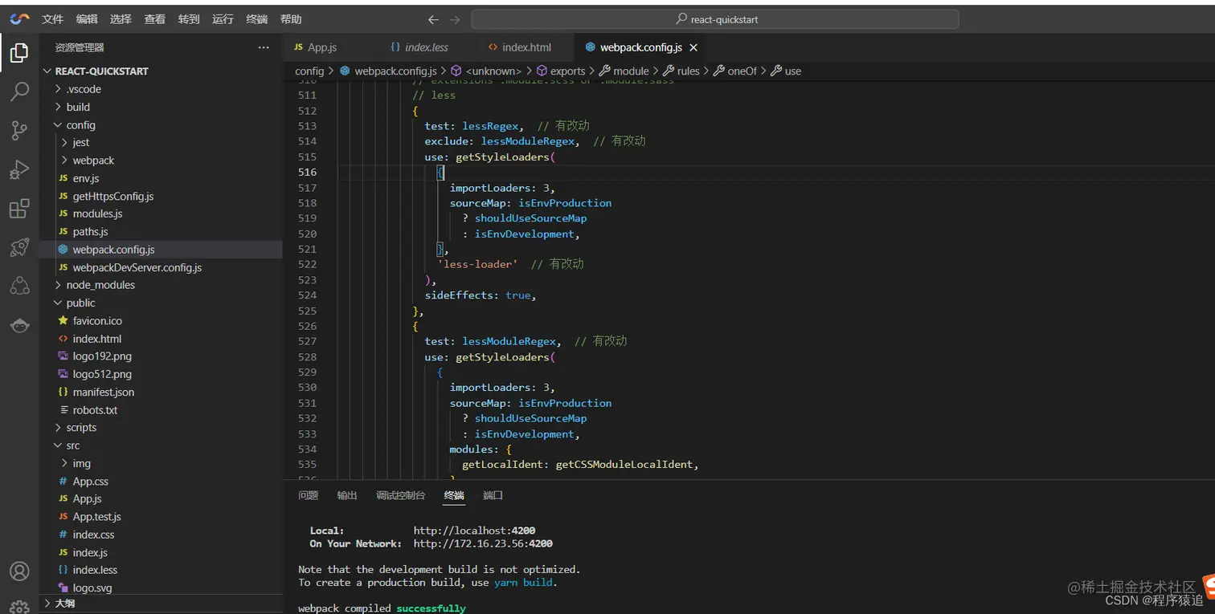Open the 终端 menu

point(257,19)
